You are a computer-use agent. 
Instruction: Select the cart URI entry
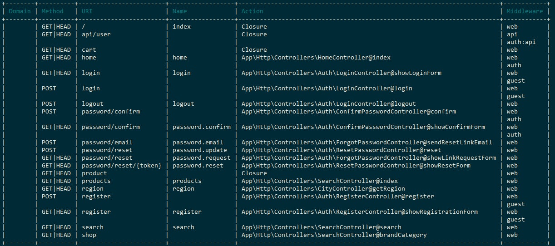tap(89, 50)
